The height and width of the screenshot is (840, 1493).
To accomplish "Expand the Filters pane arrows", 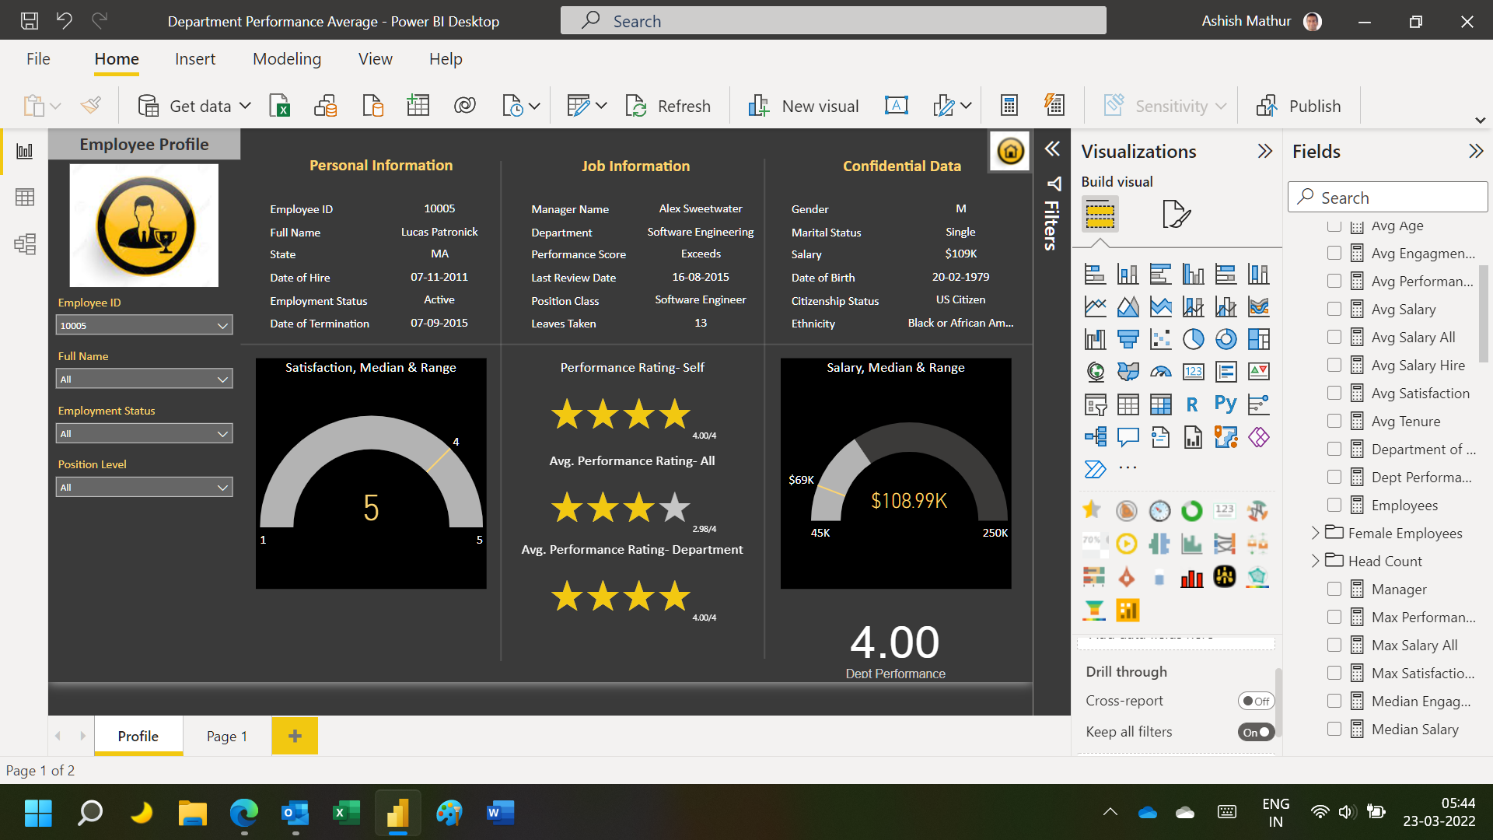I will coord(1052,149).
